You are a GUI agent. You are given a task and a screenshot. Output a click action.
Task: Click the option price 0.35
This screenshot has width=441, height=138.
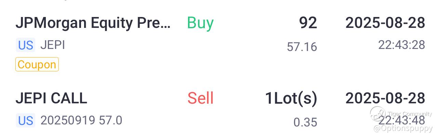click(x=305, y=122)
